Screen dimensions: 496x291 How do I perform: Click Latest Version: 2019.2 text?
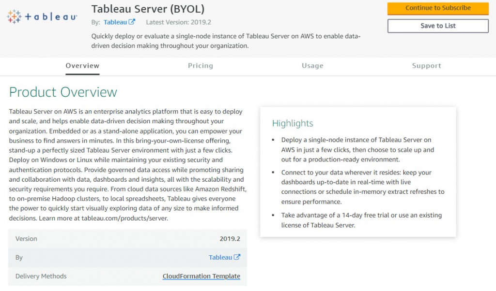(x=178, y=22)
